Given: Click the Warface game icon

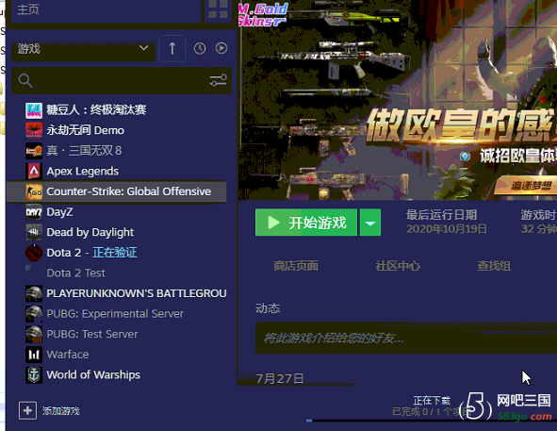Looking at the screenshot, I should point(34,355).
